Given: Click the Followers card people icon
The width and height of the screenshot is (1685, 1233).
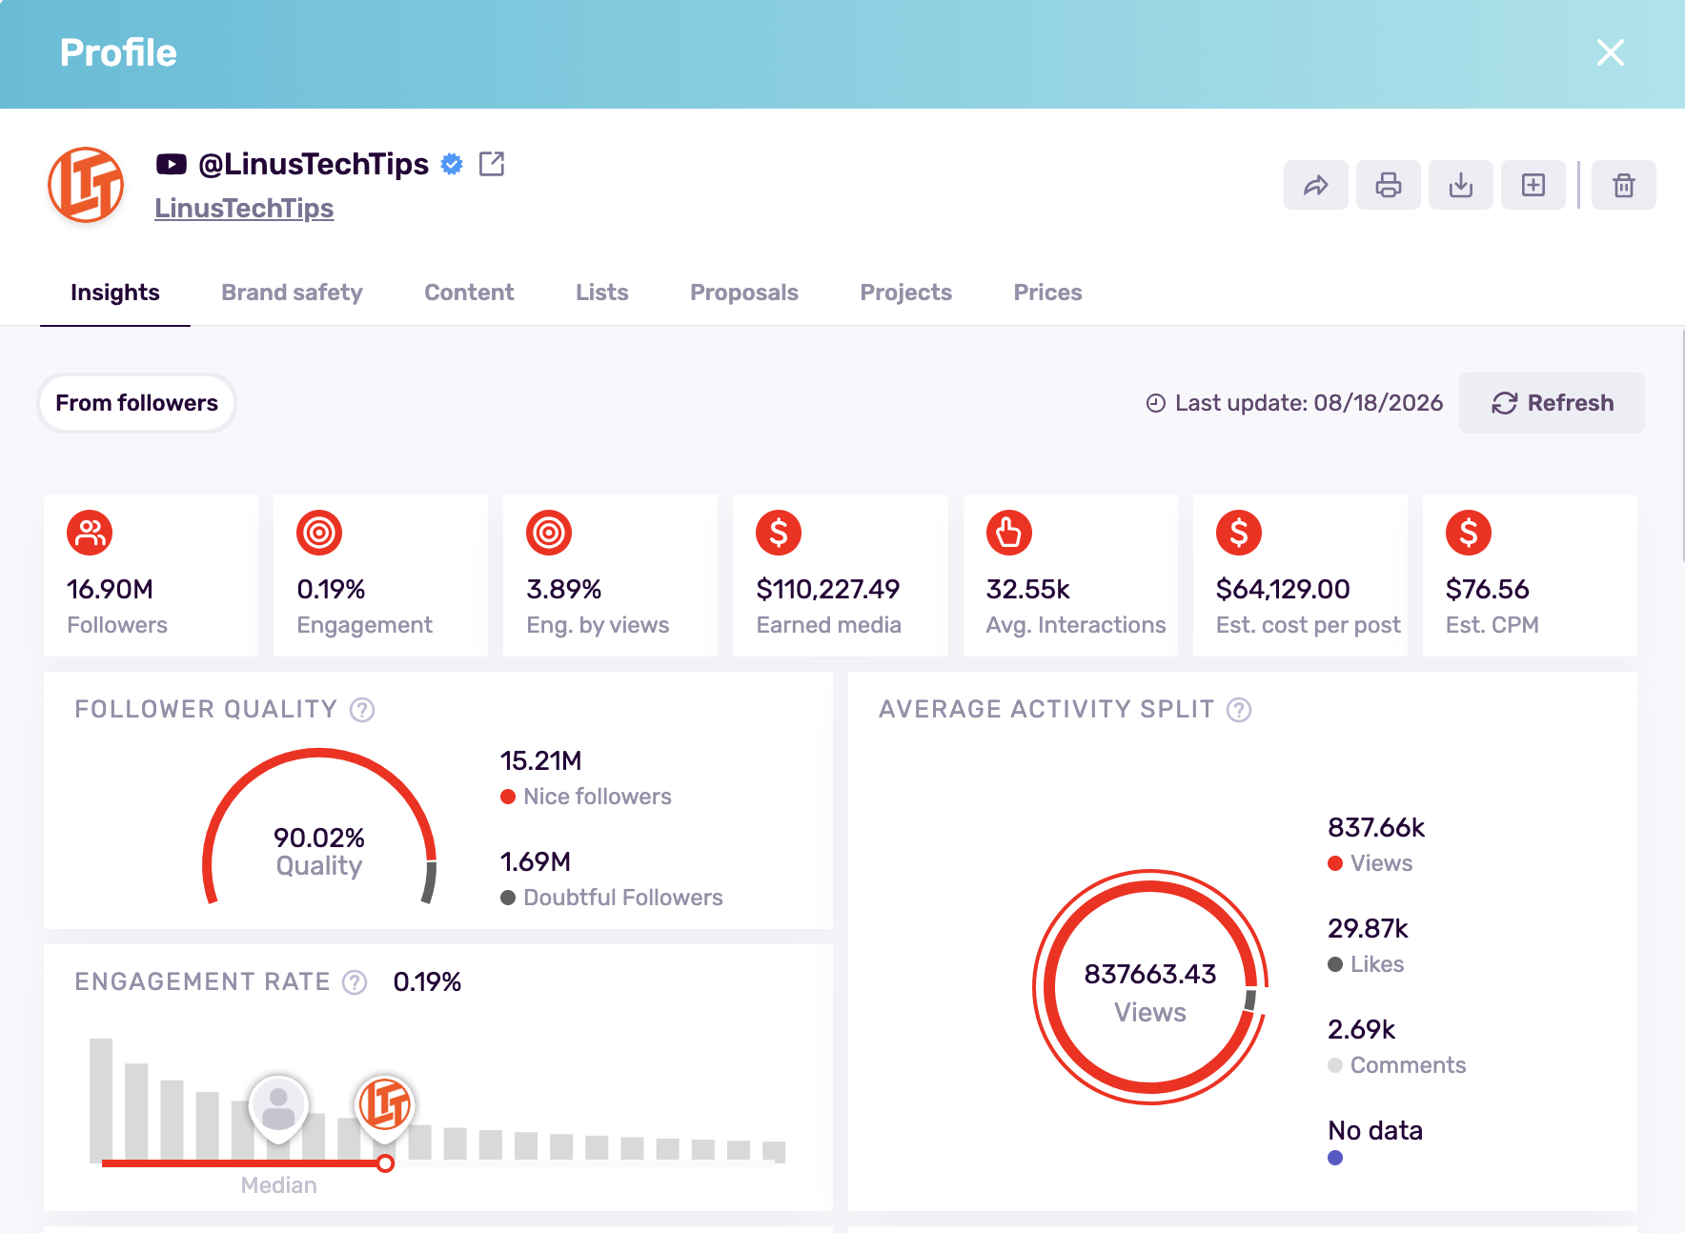Looking at the screenshot, I should tap(90, 533).
